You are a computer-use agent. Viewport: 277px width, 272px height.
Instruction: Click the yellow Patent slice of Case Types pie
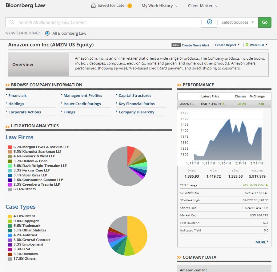(x=138, y=233)
